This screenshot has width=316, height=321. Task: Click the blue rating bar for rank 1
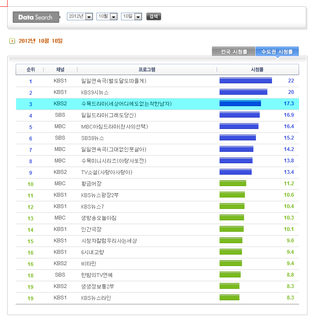(246, 80)
